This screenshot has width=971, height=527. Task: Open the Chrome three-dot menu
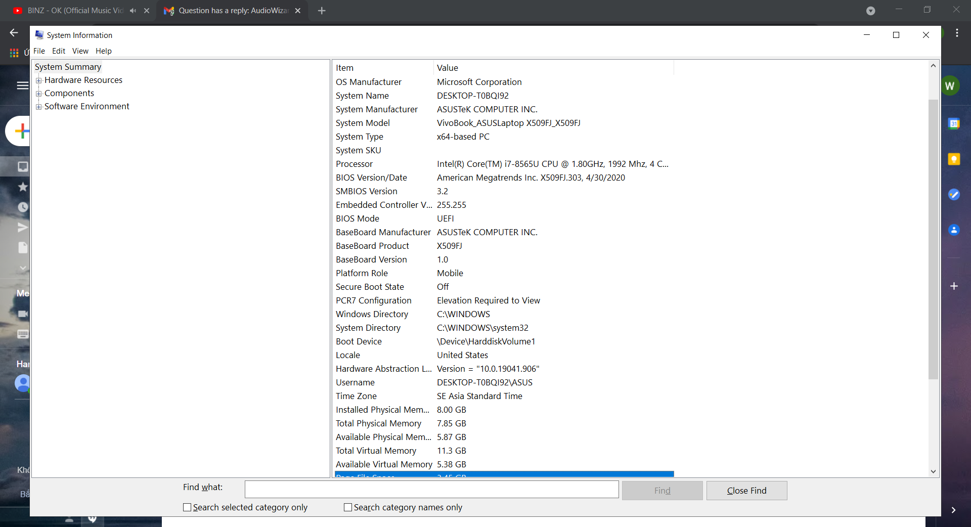coord(957,33)
